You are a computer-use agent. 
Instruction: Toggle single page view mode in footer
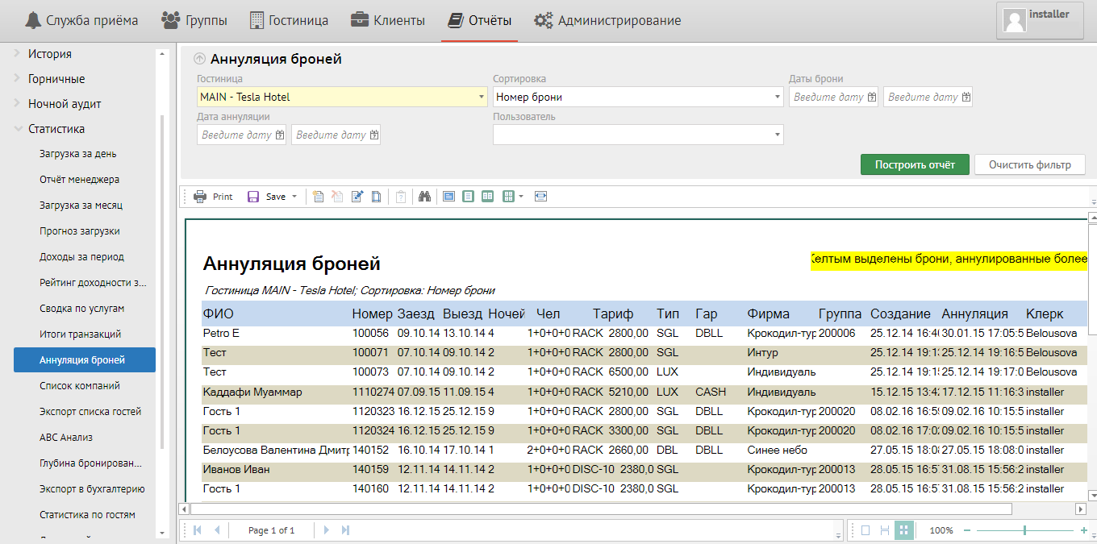(866, 530)
